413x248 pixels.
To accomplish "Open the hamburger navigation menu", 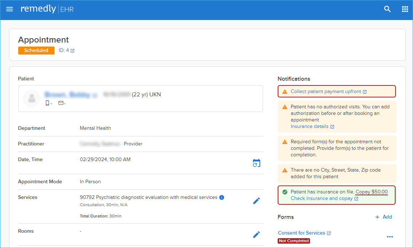I will pos(9,9).
